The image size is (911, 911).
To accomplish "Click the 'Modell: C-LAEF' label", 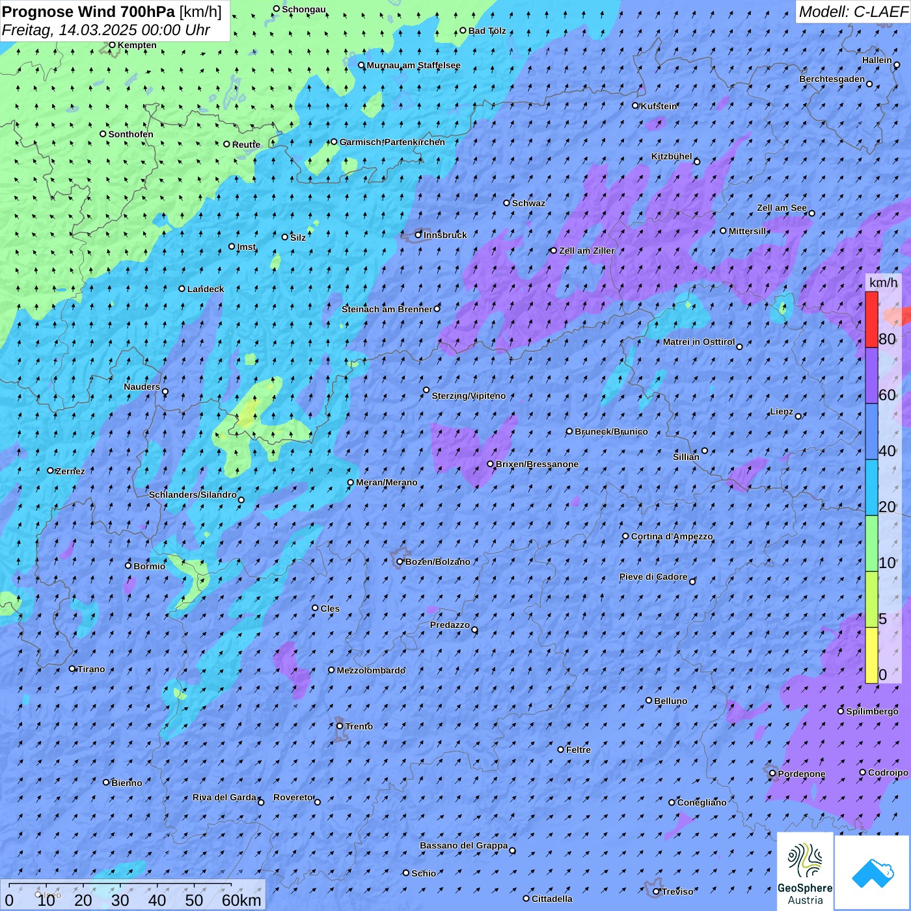I will point(853,12).
